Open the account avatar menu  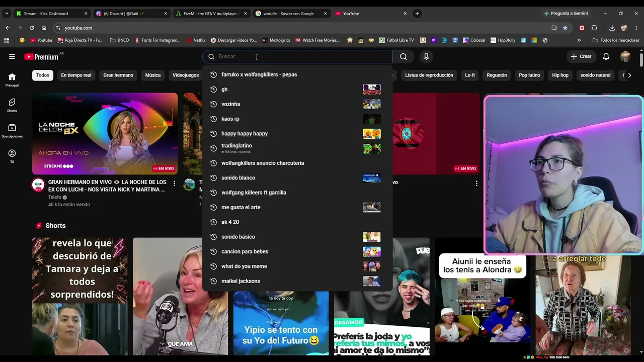click(x=625, y=57)
